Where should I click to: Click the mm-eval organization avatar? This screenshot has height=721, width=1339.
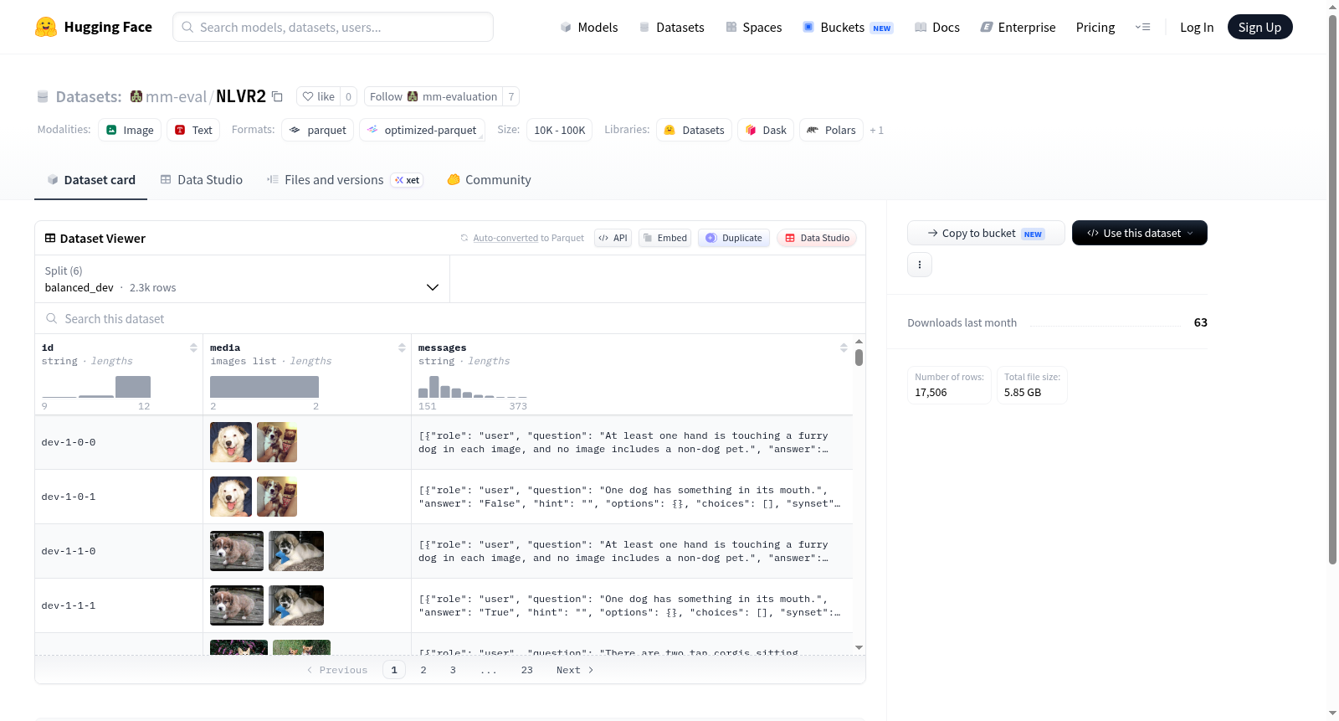coord(136,96)
